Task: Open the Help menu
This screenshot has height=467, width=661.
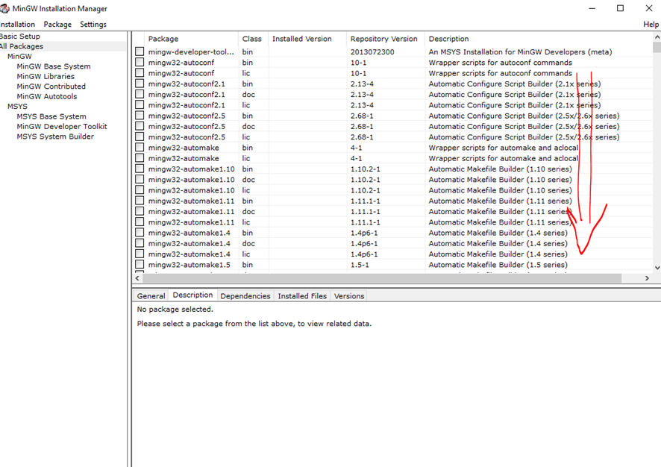Action: point(651,25)
